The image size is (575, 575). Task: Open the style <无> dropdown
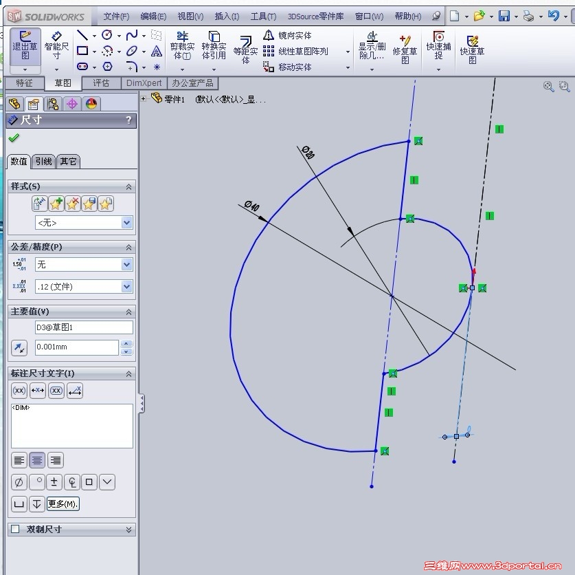pos(127,223)
